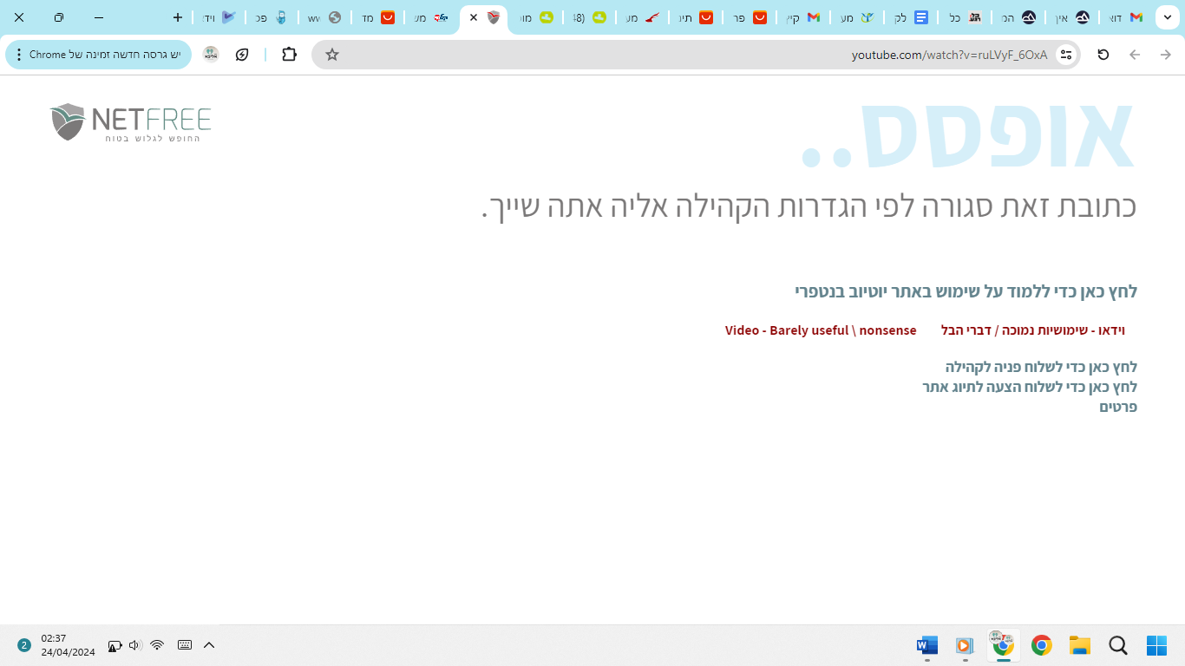Open the tab list dropdown chevron
This screenshot has width=1185, height=666.
coord(1166,16)
